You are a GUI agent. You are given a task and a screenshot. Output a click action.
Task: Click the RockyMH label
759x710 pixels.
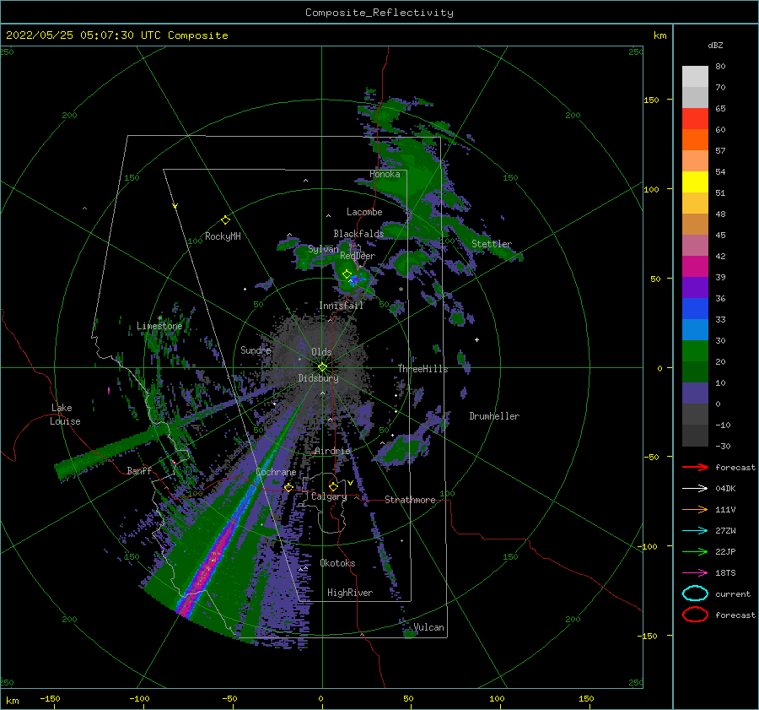pos(223,236)
